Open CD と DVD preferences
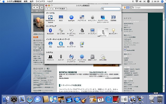Screen dimensions: 166x104 (61, 31)
